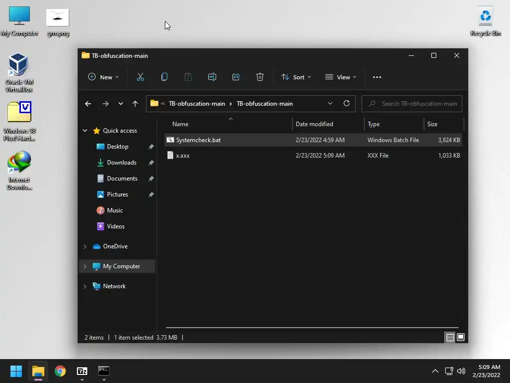Collapse the Quick access tree

click(85, 131)
